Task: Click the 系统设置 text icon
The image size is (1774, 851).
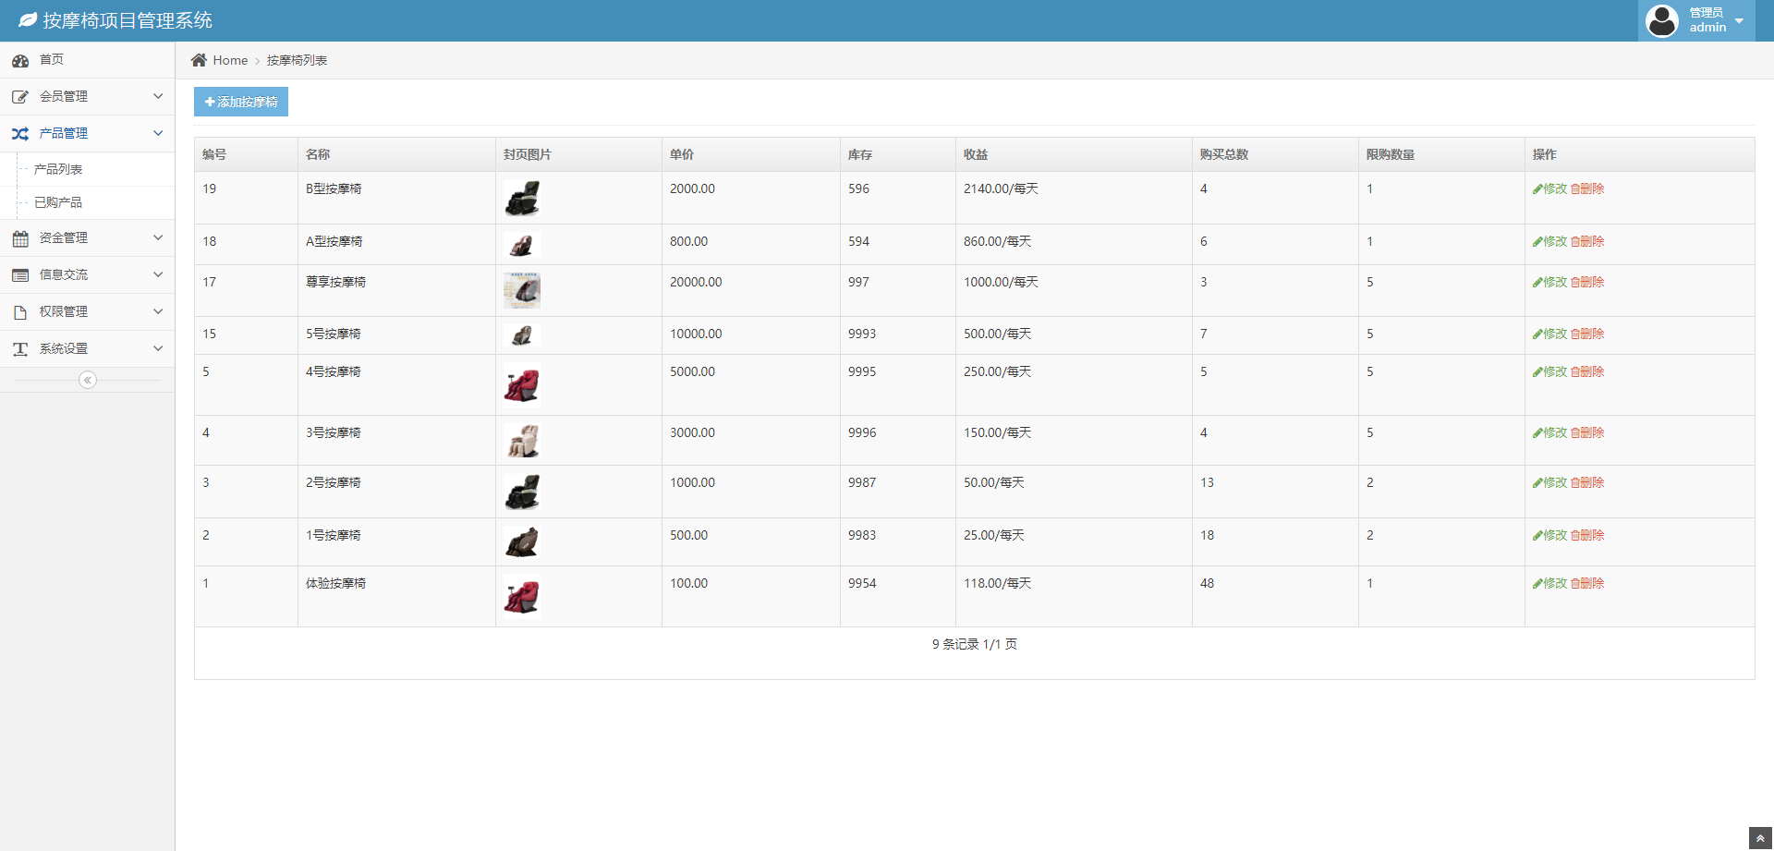Action: click(20, 349)
